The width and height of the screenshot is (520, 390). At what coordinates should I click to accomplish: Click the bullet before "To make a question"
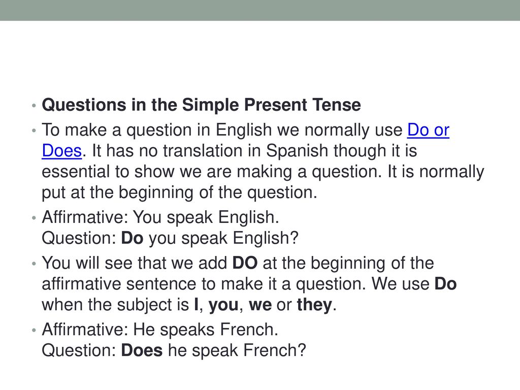pyautogui.click(x=34, y=131)
